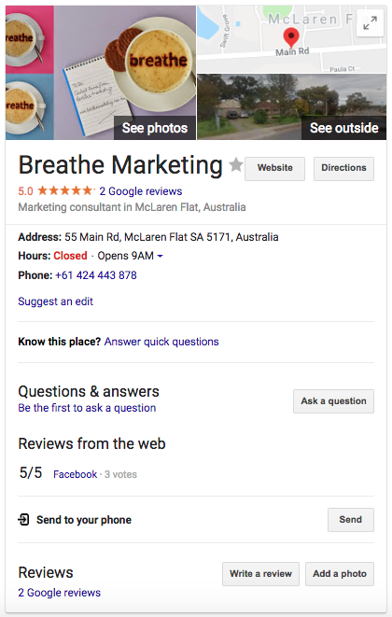Click Suggest an edit

tap(55, 301)
